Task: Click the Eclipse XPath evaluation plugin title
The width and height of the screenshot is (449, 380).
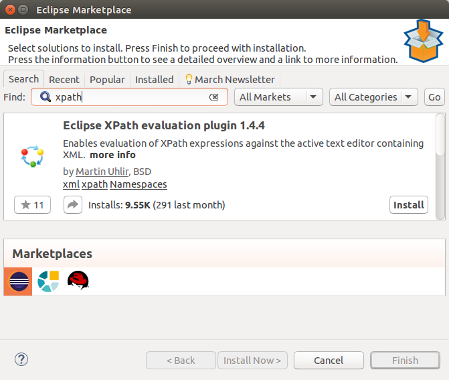Action: [164, 125]
